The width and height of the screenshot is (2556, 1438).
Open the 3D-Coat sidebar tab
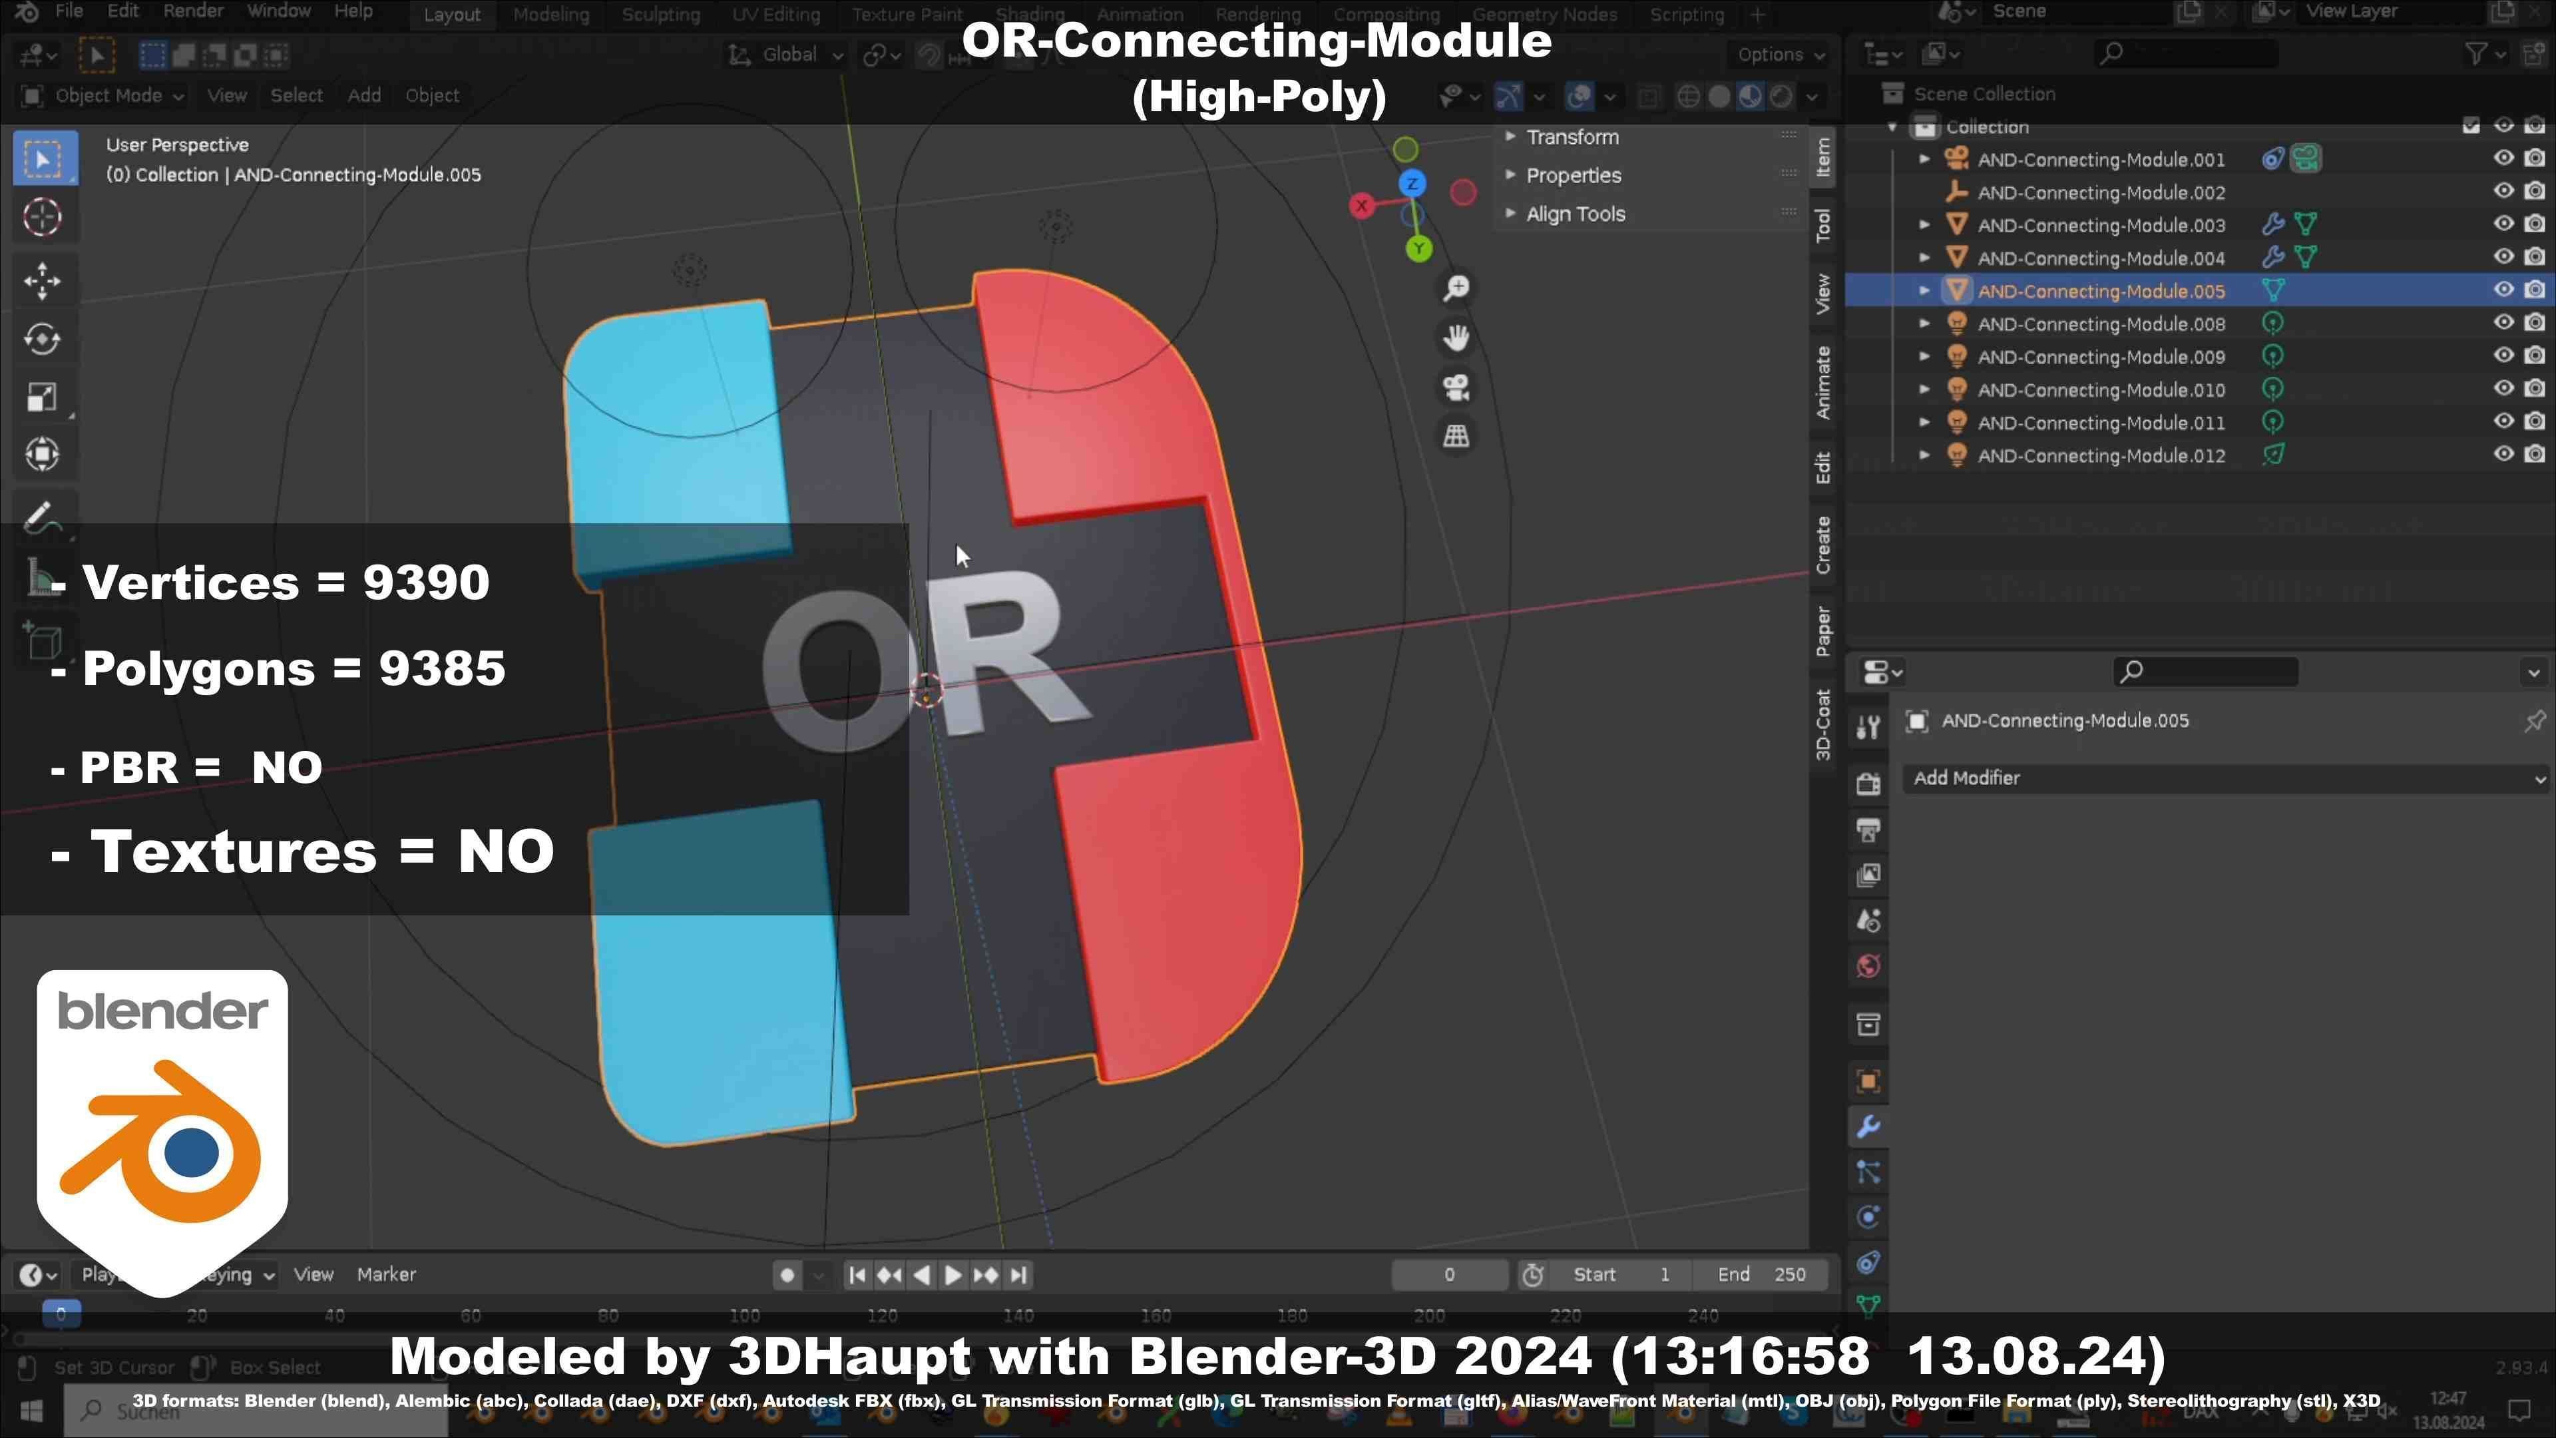(x=1824, y=724)
